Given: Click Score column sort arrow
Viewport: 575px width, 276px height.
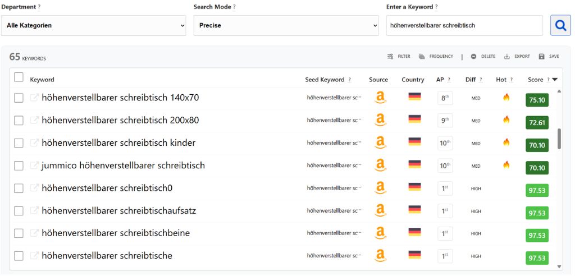Looking at the screenshot, I should click(x=555, y=80).
